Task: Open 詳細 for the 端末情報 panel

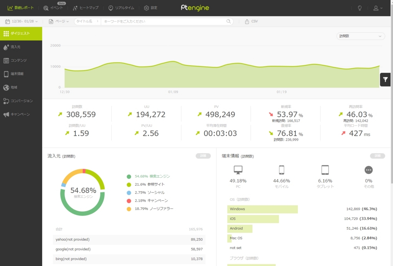Action: click(x=378, y=156)
